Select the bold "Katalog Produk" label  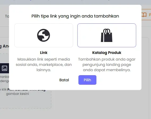click(x=107, y=53)
